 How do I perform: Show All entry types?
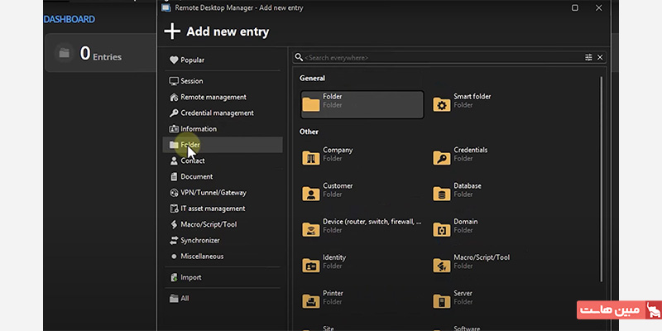pos(185,298)
